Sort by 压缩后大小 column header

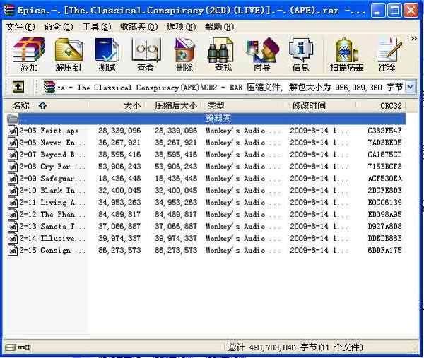pyautogui.click(x=175, y=105)
